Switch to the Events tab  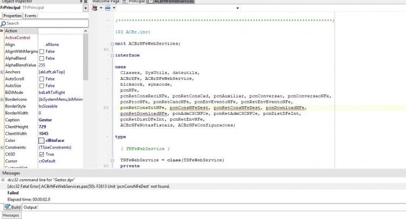click(x=30, y=16)
